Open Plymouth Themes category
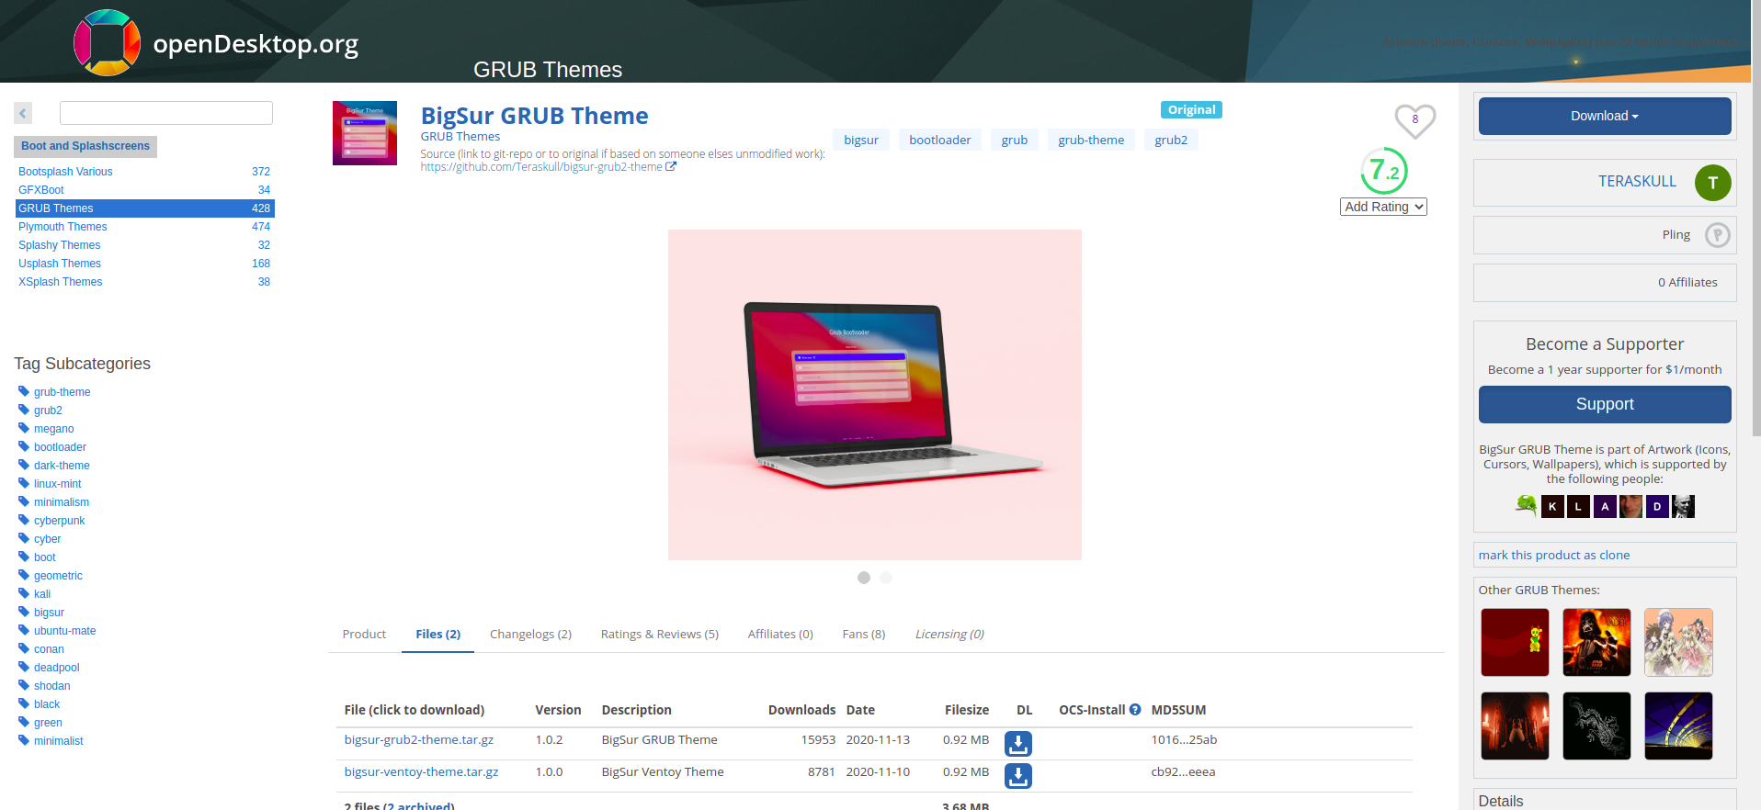The height and width of the screenshot is (810, 1761). (144, 227)
